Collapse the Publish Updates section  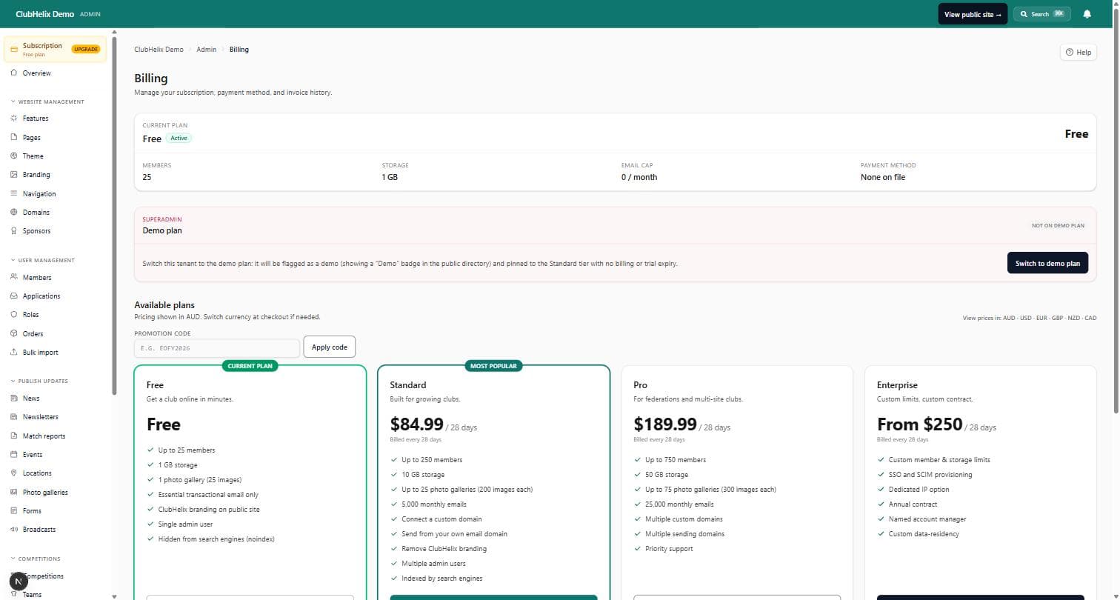pyautogui.click(x=39, y=381)
